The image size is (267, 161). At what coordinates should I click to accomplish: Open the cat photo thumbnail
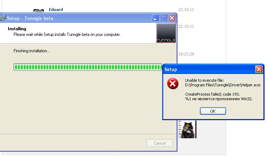[x=187, y=129]
